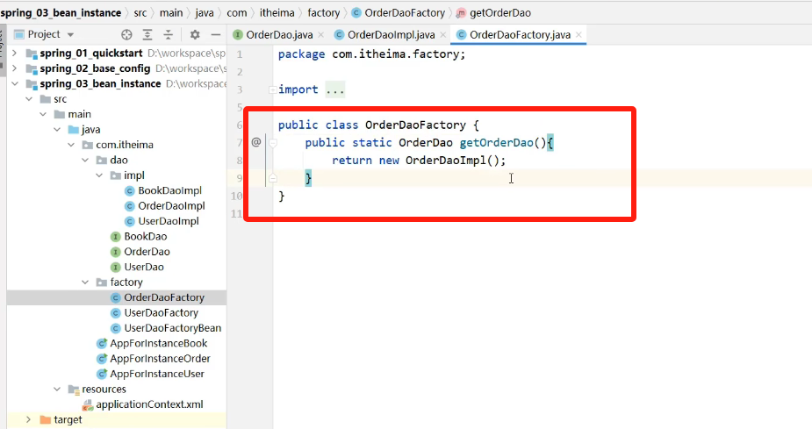
Task: Collapse the dao package
Action: [x=85, y=160]
